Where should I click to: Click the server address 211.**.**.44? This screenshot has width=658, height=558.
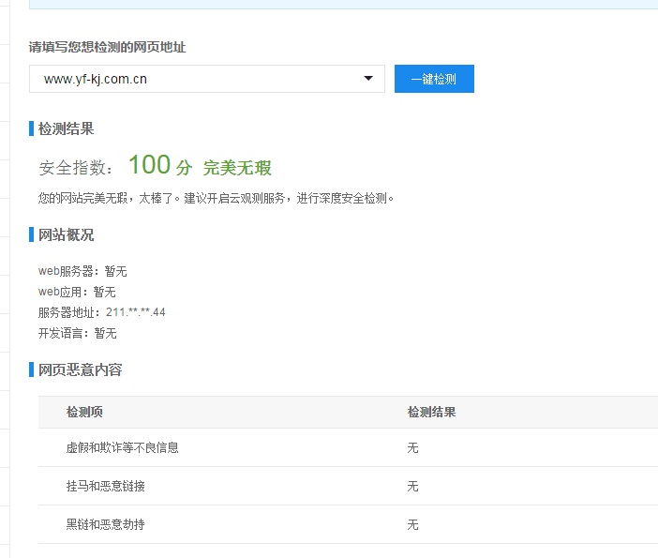(x=136, y=312)
